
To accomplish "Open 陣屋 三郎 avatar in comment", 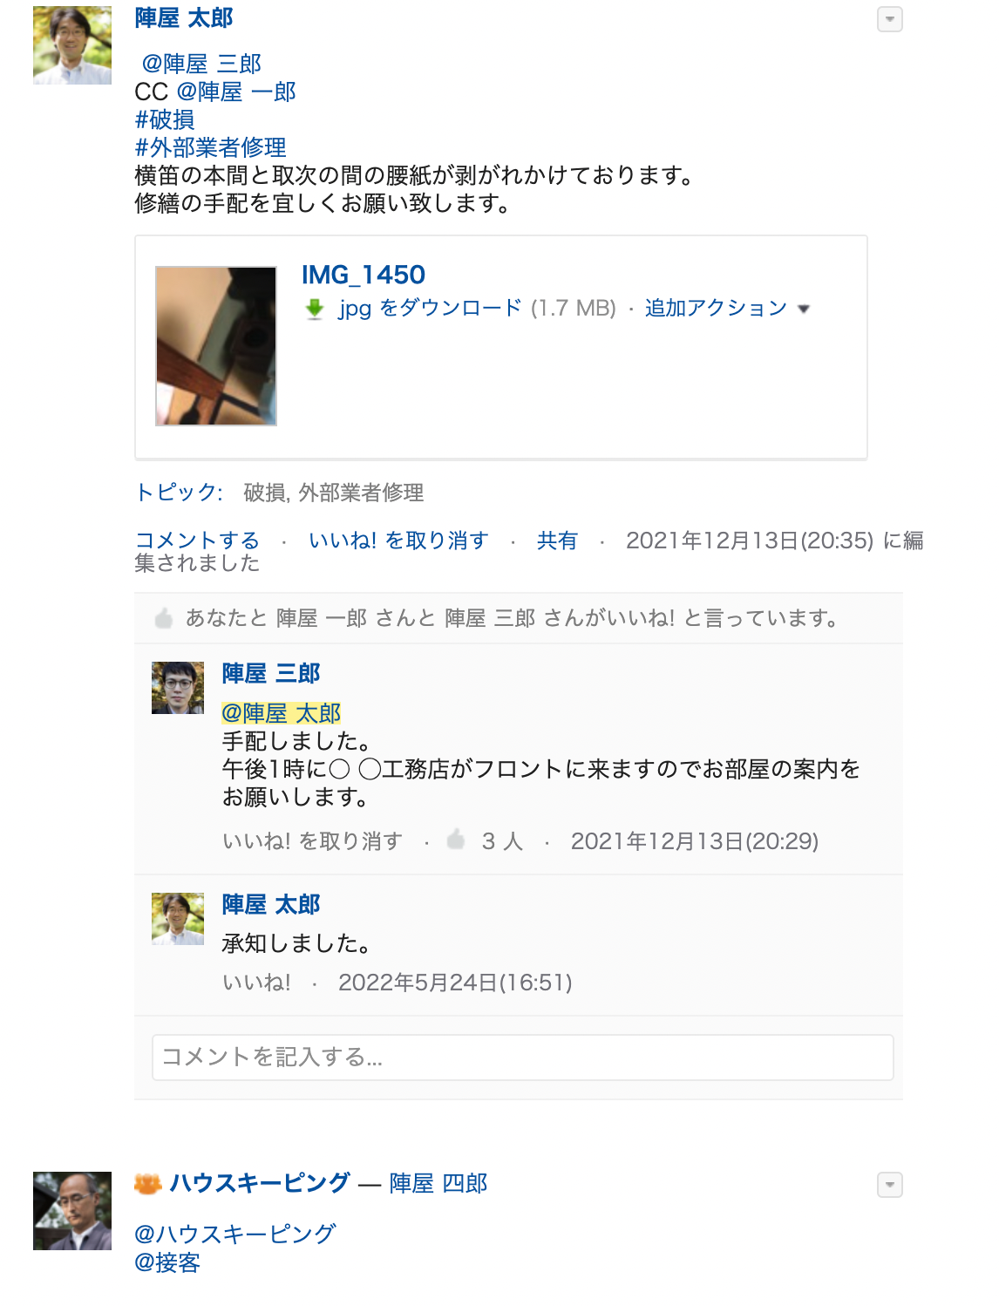I will 178,688.
